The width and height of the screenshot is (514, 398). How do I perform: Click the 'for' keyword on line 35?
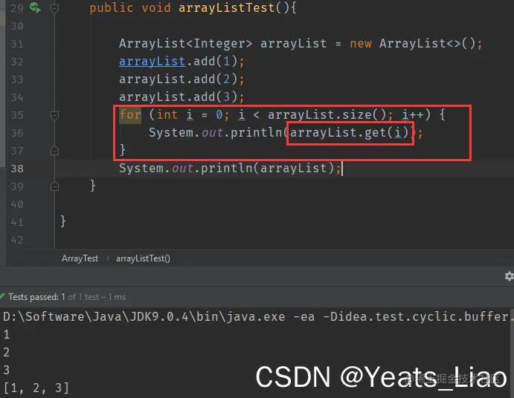coord(130,115)
